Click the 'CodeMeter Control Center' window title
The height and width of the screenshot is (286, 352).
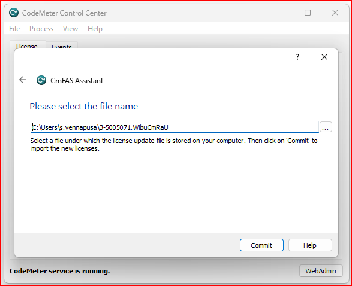(64, 13)
